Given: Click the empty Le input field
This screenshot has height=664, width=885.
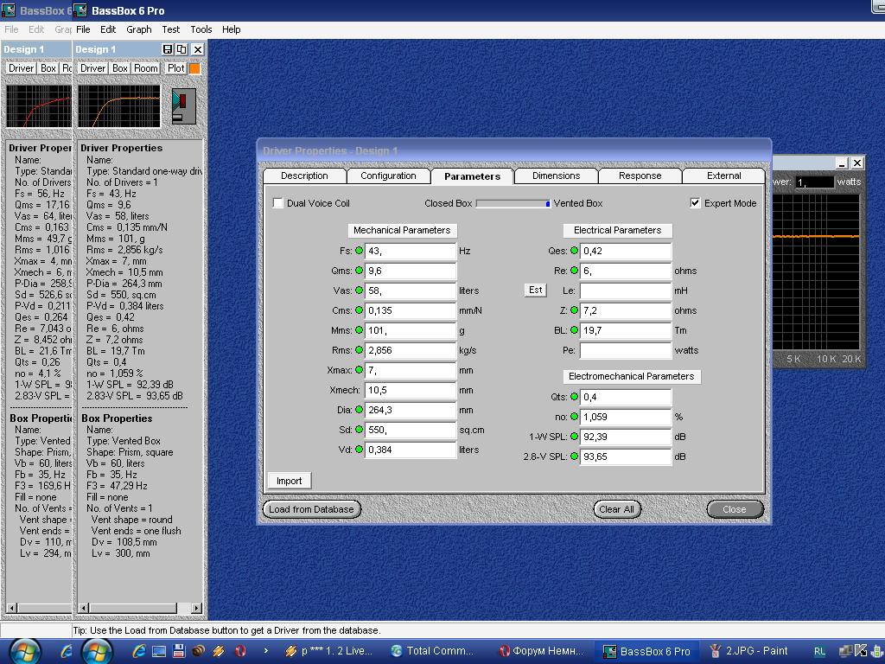Looking at the screenshot, I should click(x=626, y=290).
